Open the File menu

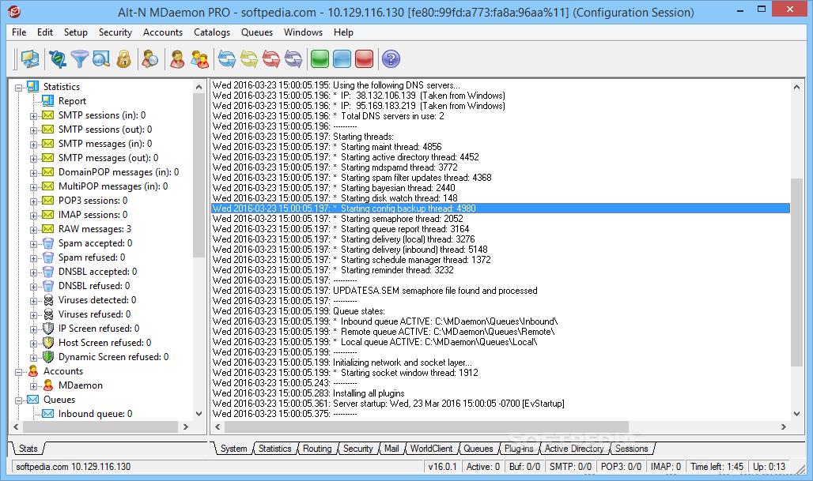click(x=19, y=32)
